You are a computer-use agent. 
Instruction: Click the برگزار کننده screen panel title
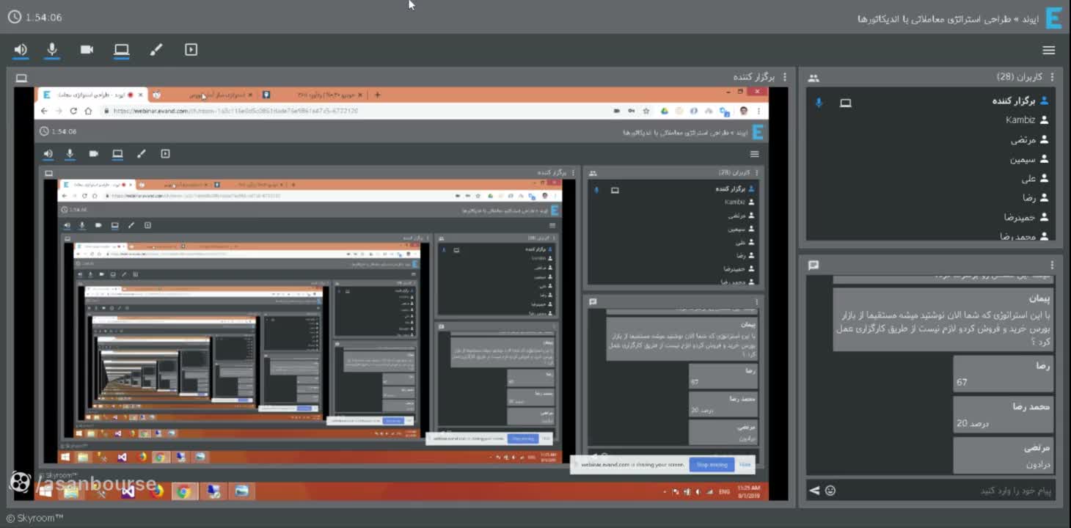754,77
